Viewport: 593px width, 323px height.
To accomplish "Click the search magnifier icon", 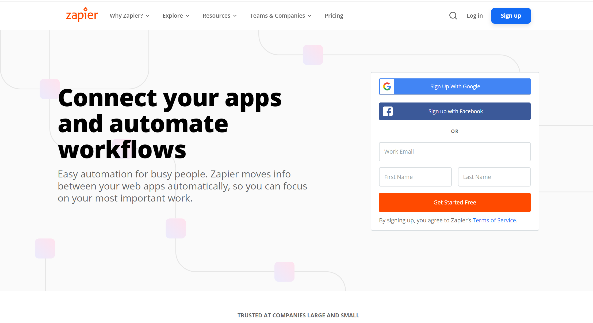I will (453, 16).
